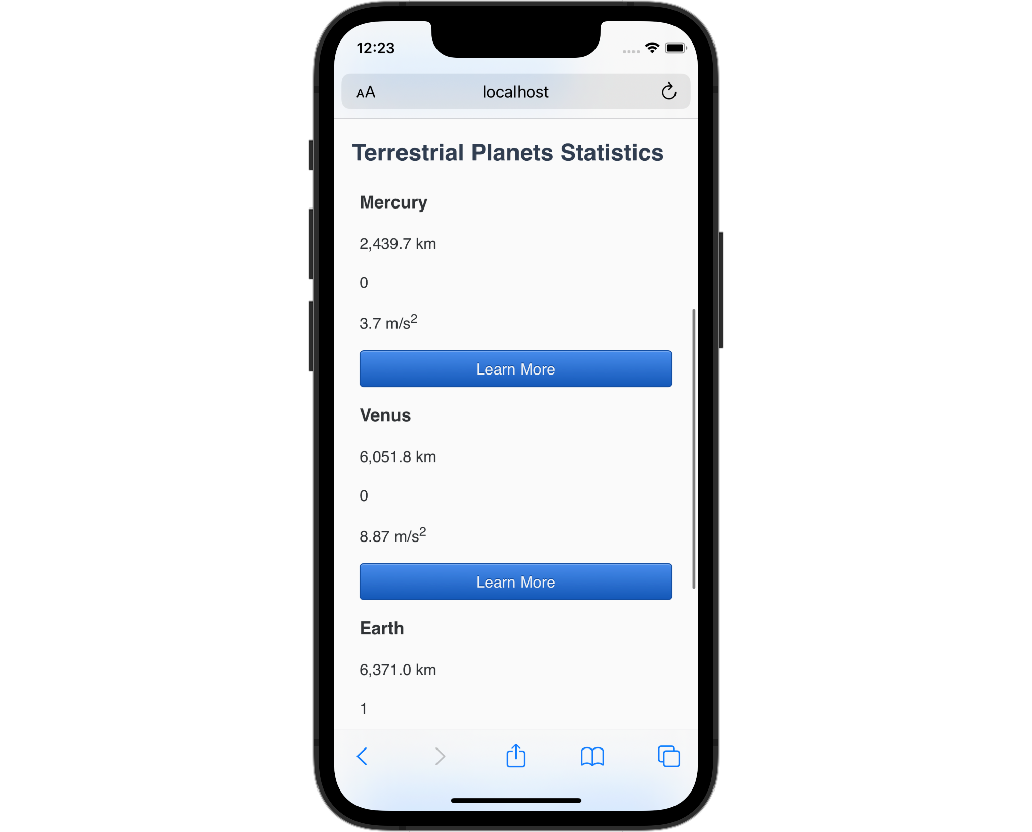
Task: Expand the Earth planet section
Action: click(x=380, y=628)
